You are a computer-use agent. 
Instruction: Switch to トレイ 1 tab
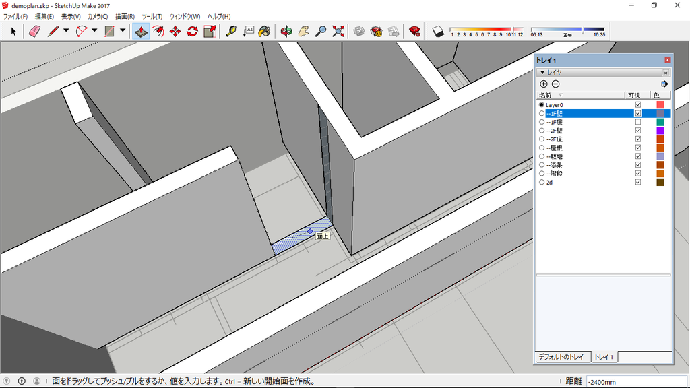(604, 357)
